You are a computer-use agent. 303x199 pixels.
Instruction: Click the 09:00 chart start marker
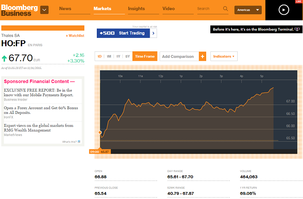94,151
